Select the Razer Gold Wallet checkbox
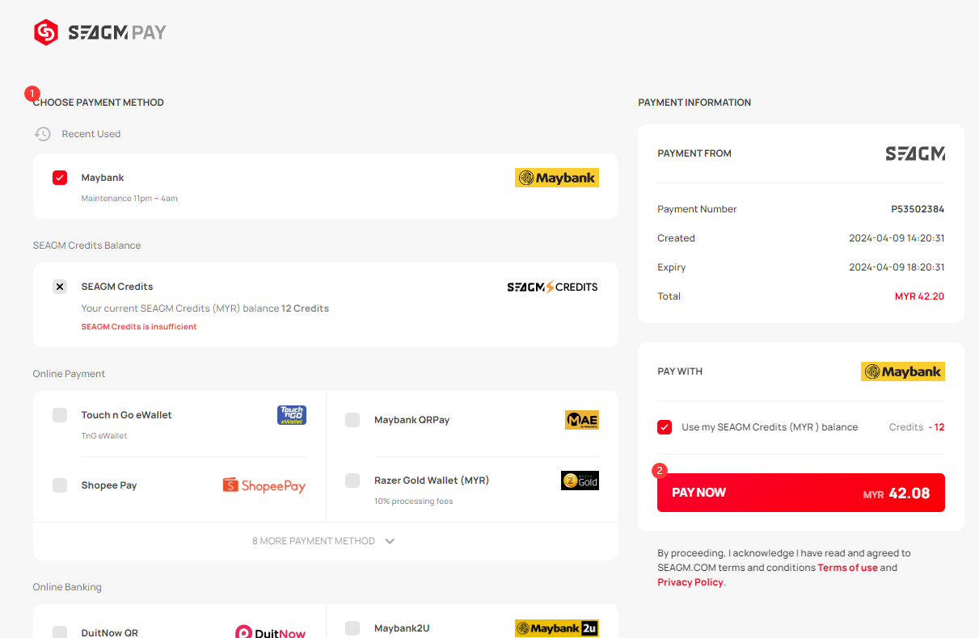This screenshot has width=979, height=638. [352, 481]
